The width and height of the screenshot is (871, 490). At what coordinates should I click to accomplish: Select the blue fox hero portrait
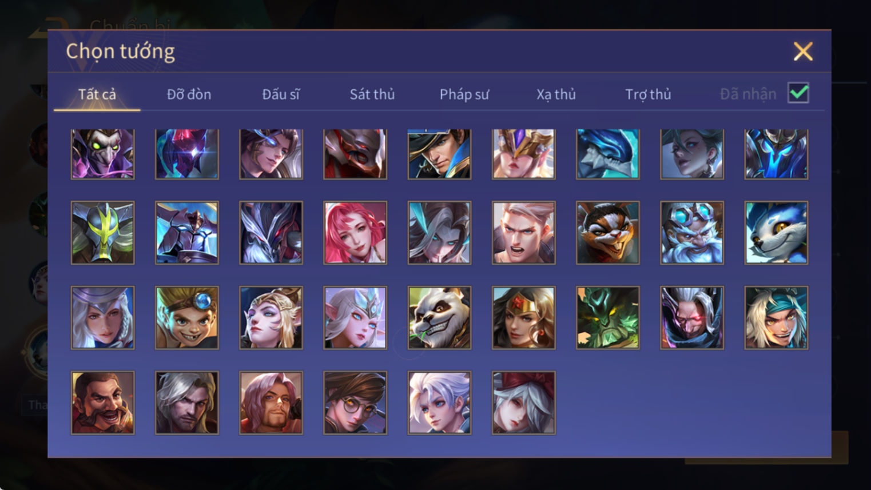click(x=776, y=233)
